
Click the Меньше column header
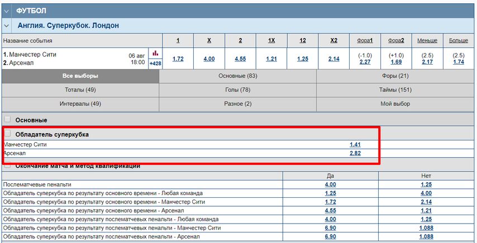point(427,40)
